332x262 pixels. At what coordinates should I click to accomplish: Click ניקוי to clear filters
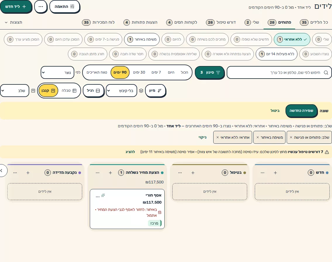pos(202,137)
